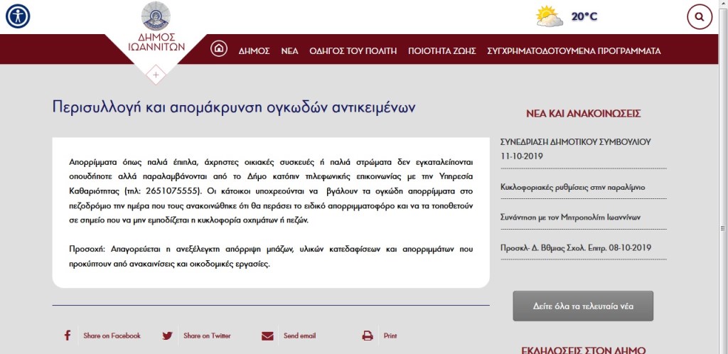
Task: Open Συνάντηση με τον Μητροπολίτη link
Action: pyautogui.click(x=572, y=218)
